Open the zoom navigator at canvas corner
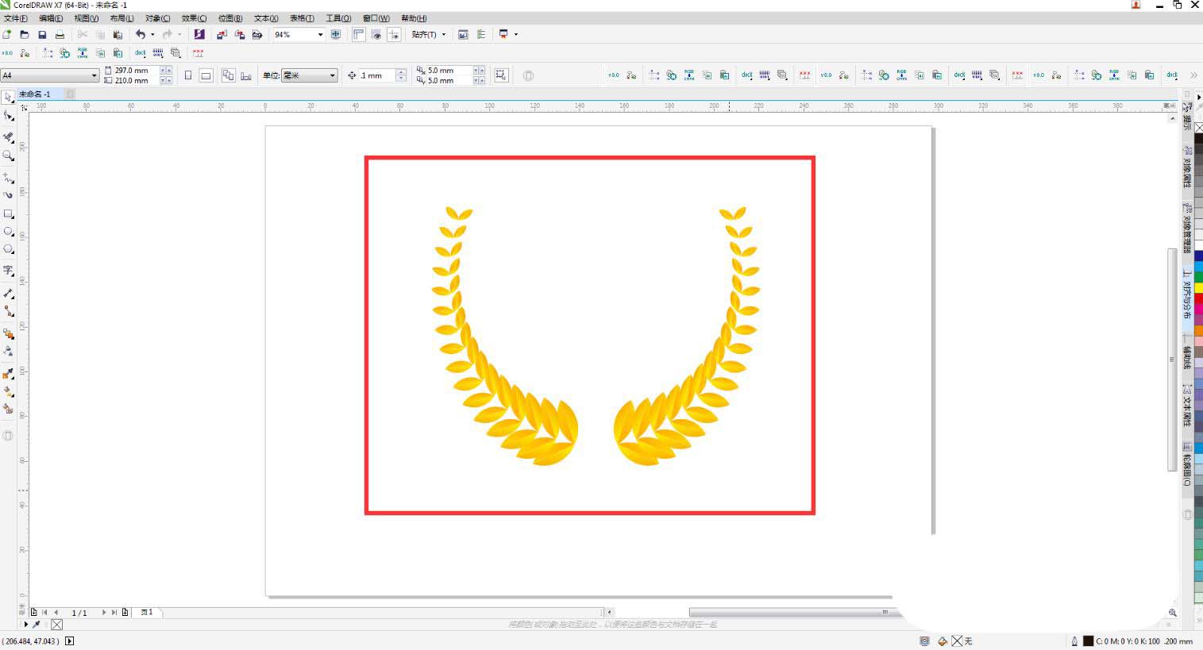The width and height of the screenshot is (1203, 650). (1172, 613)
